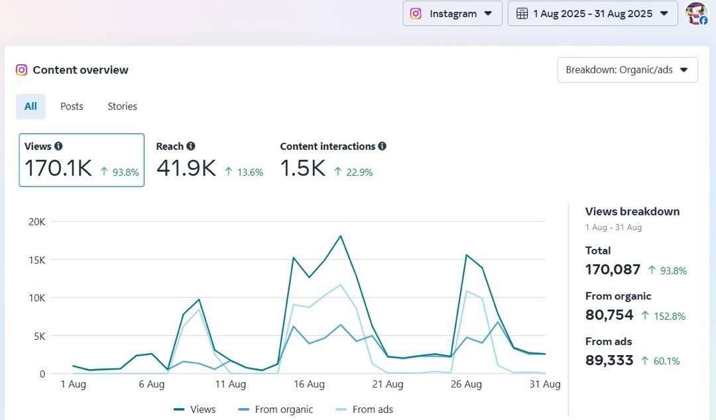This screenshot has width=716, height=420.
Task: Open the 1 Aug - 31 Aug date range dropdown
Action: [x=592, y=13]
